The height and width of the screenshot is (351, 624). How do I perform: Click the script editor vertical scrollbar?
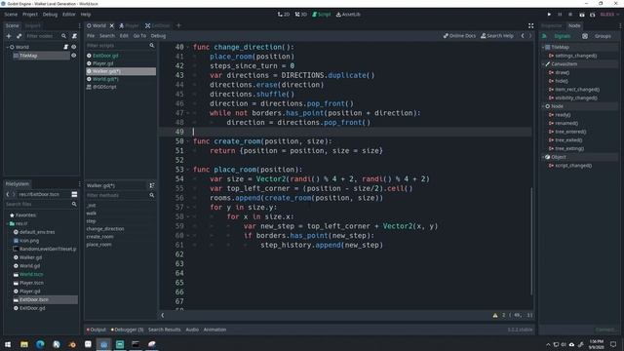pos(531,241)
